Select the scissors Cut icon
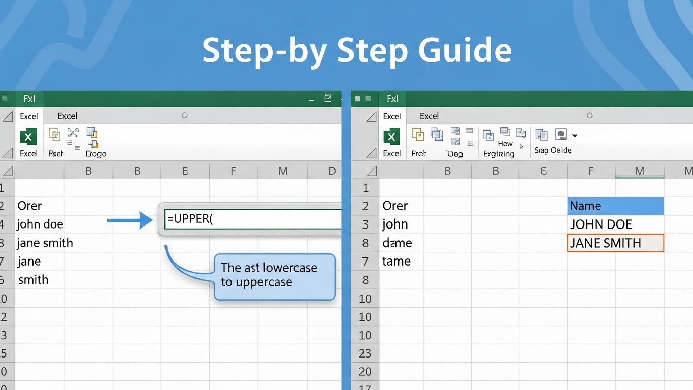The width and height of the screenshot is (693, 390). [x=73, y=133]
